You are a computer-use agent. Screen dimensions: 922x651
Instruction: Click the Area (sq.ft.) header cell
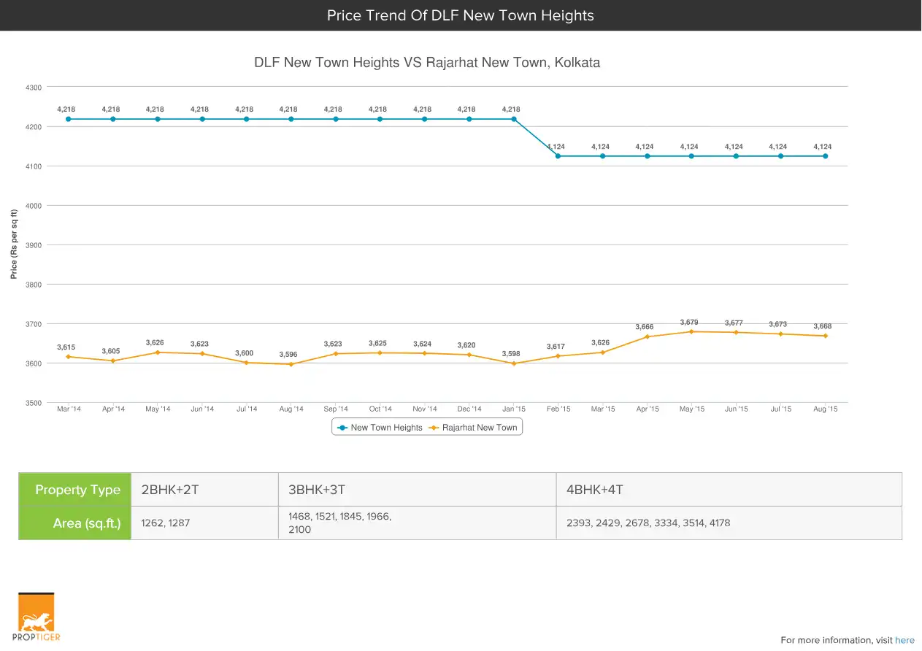coord(75,523)
